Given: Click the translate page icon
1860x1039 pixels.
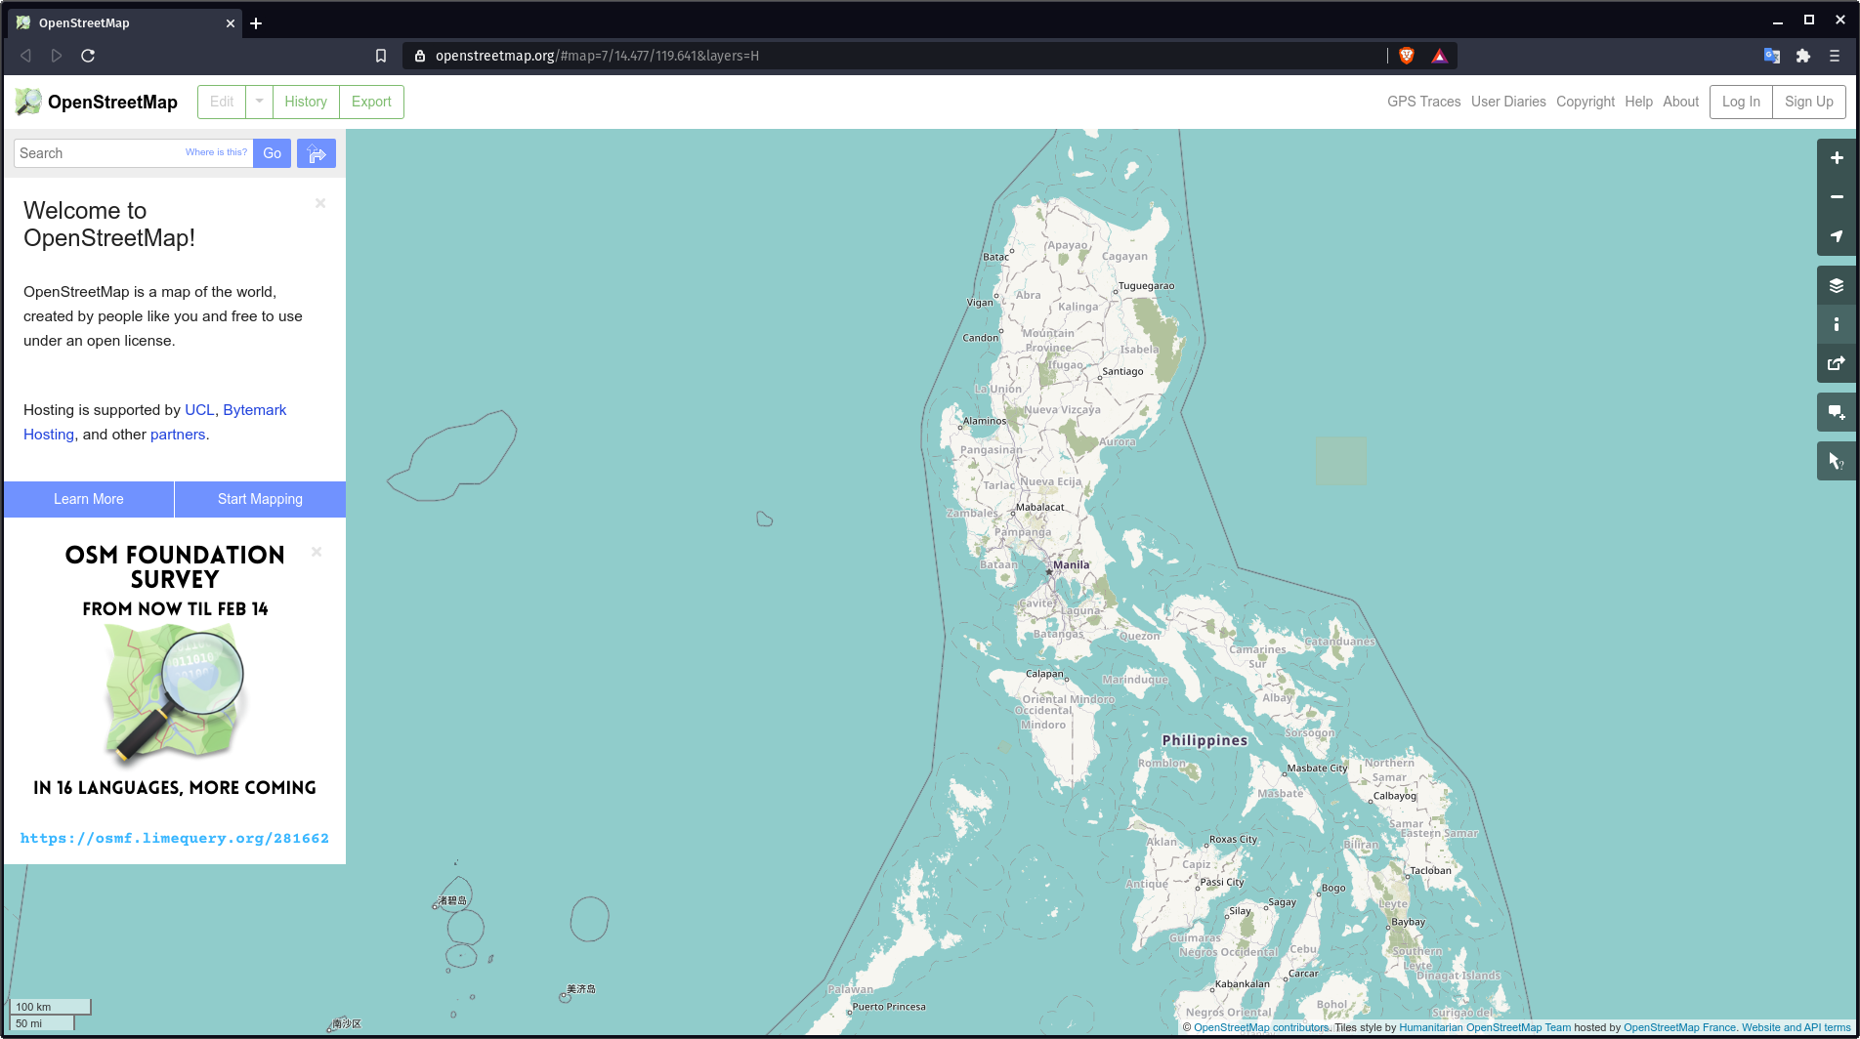Looking at the screenshot, I should (x=1771, y=56).
